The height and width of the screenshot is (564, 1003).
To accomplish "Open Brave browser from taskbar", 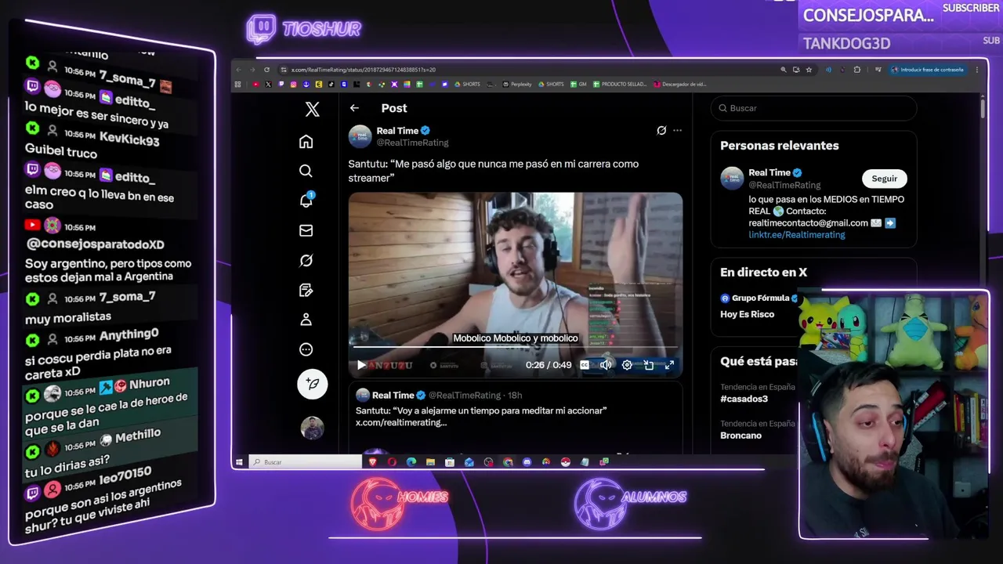I will (x=372, y=462).
